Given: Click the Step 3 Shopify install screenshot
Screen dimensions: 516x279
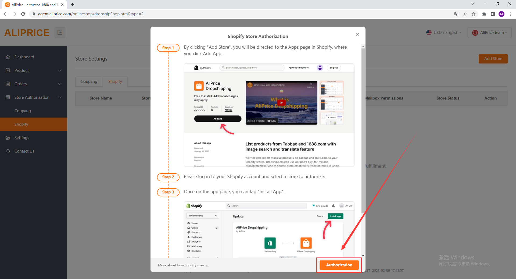Looking at the screenshot, I should [269, 230].
